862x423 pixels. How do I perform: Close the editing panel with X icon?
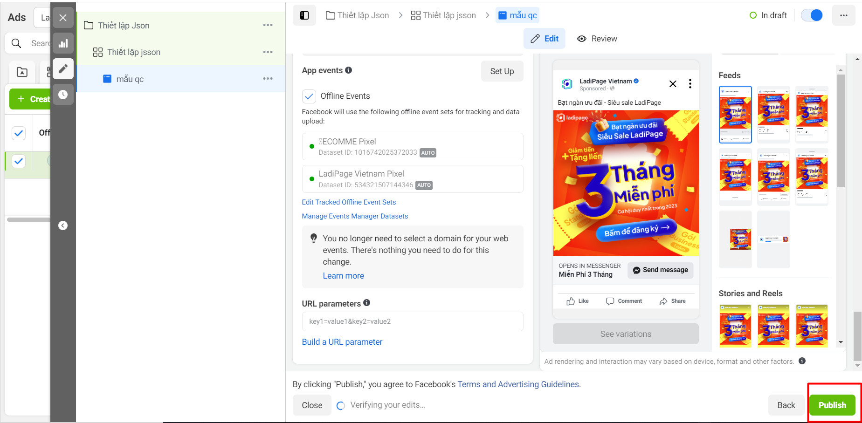(63, 18)
